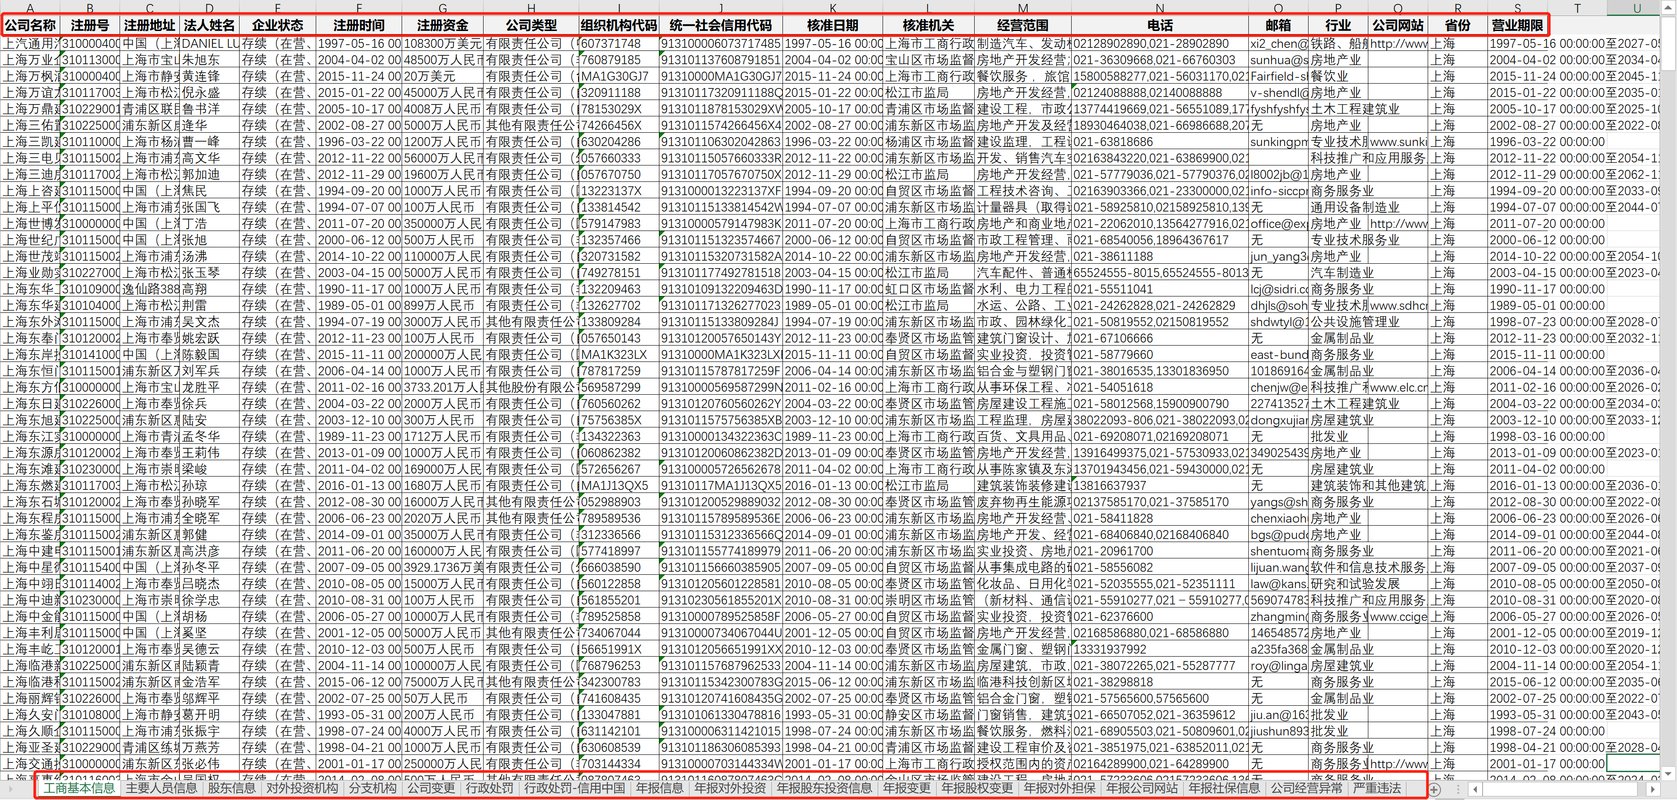Select the authority cell 虹口区市场监督

coord(928,289)
